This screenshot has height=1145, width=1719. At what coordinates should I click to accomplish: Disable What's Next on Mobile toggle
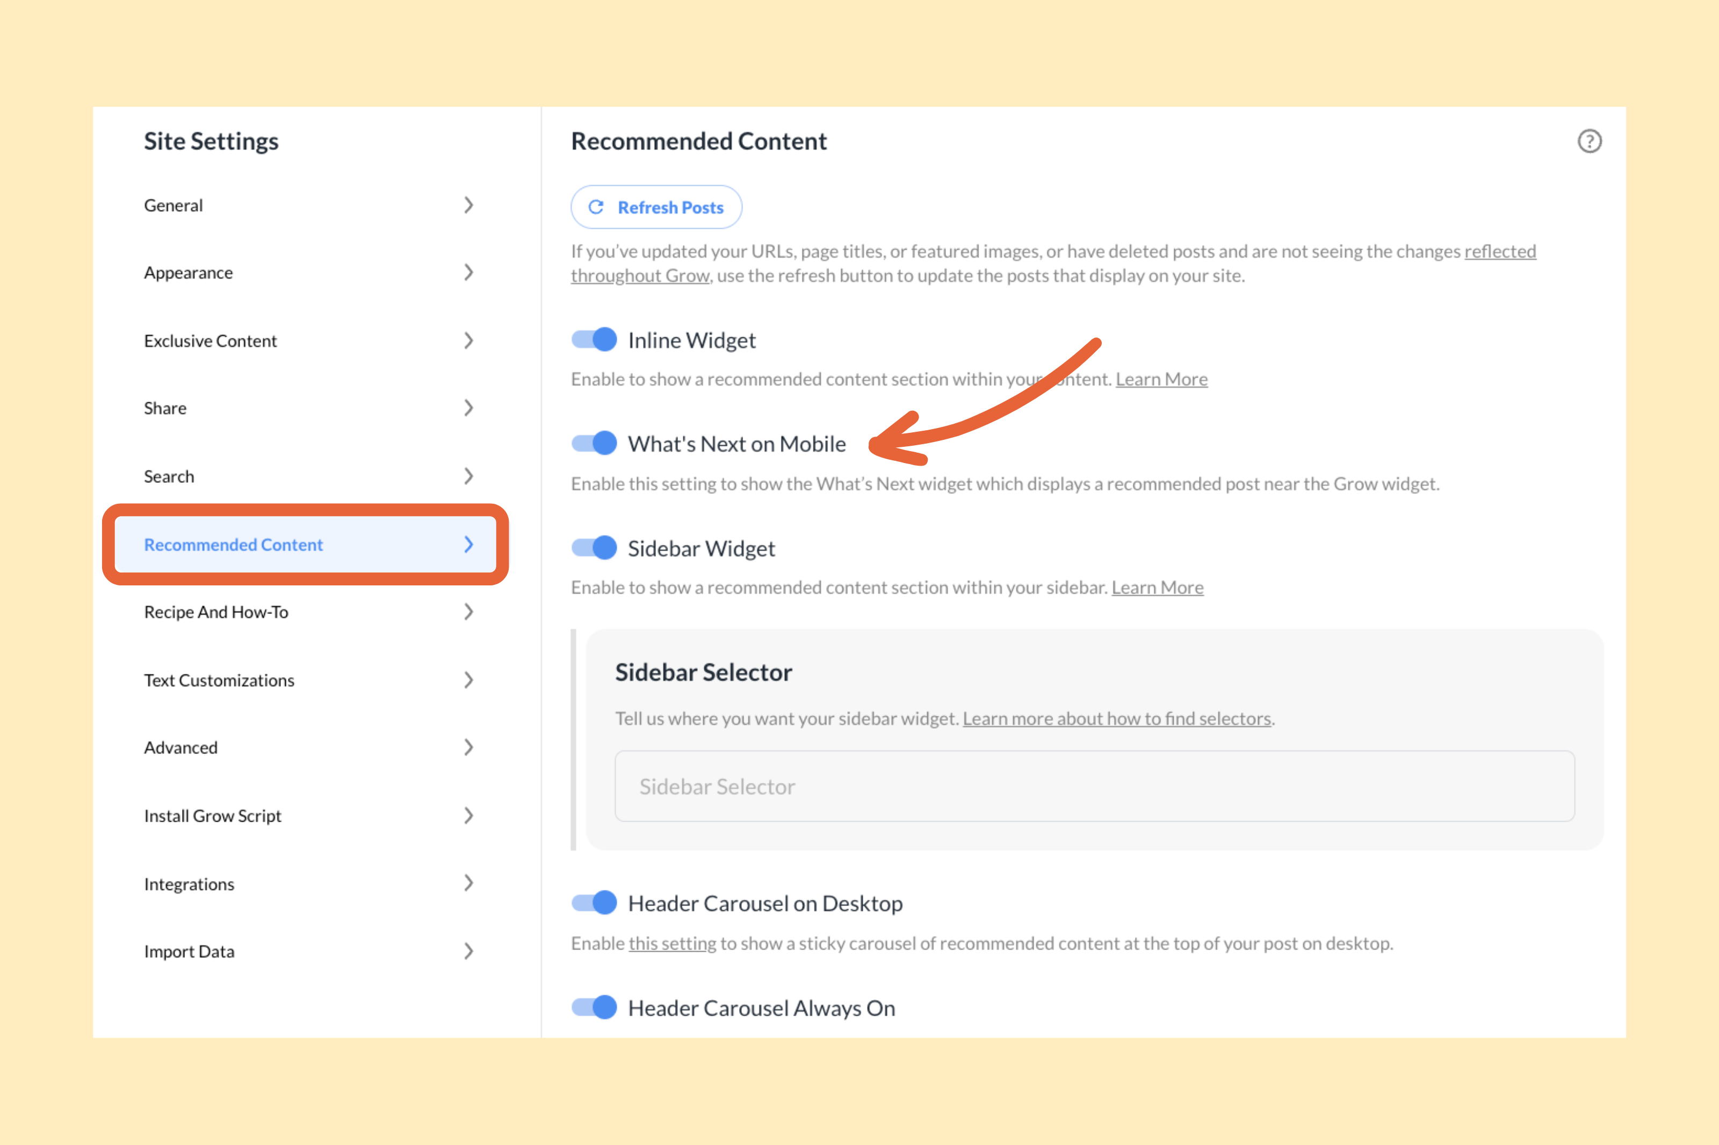[x=595, y=443]
